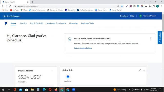Viewport: 164px width, 92px height.
Task: Open the Pay & Get Paid menu
Action: coord(37,23)
